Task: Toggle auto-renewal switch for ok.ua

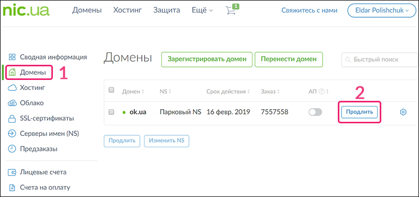Action: click(315, 112)
